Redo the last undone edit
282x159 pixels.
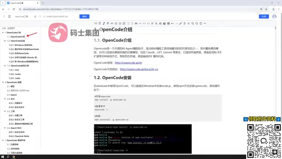176,23
